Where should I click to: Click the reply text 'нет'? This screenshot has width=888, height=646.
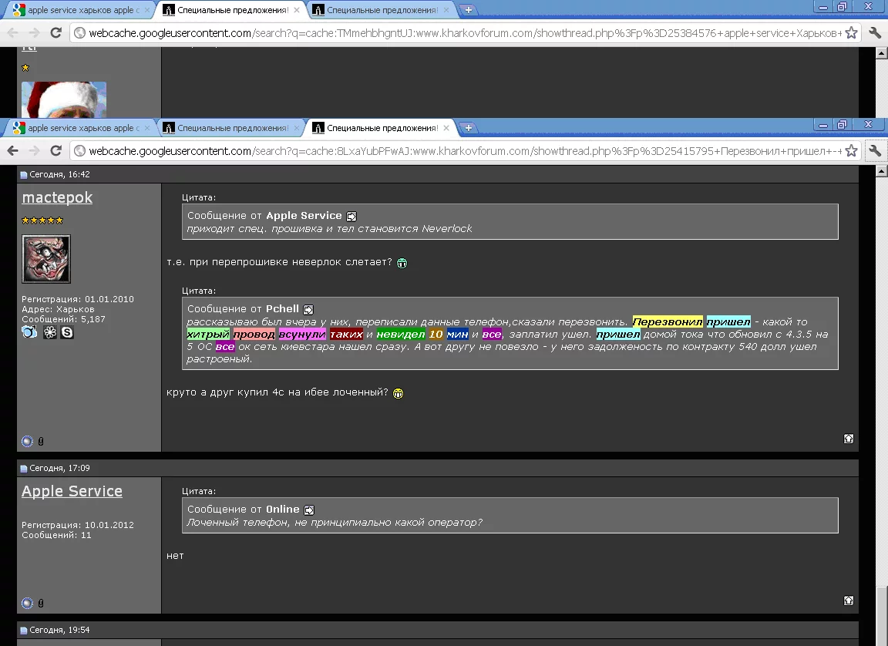click(175, 556)
